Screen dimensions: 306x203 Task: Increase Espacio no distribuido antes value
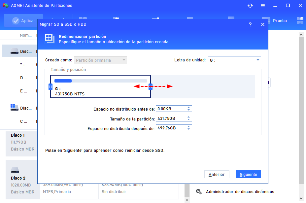pyautogui.click(x=188, y=107)
